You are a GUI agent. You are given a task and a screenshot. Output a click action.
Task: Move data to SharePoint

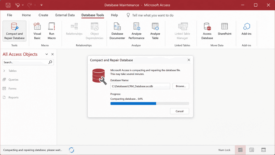[225, 29]
